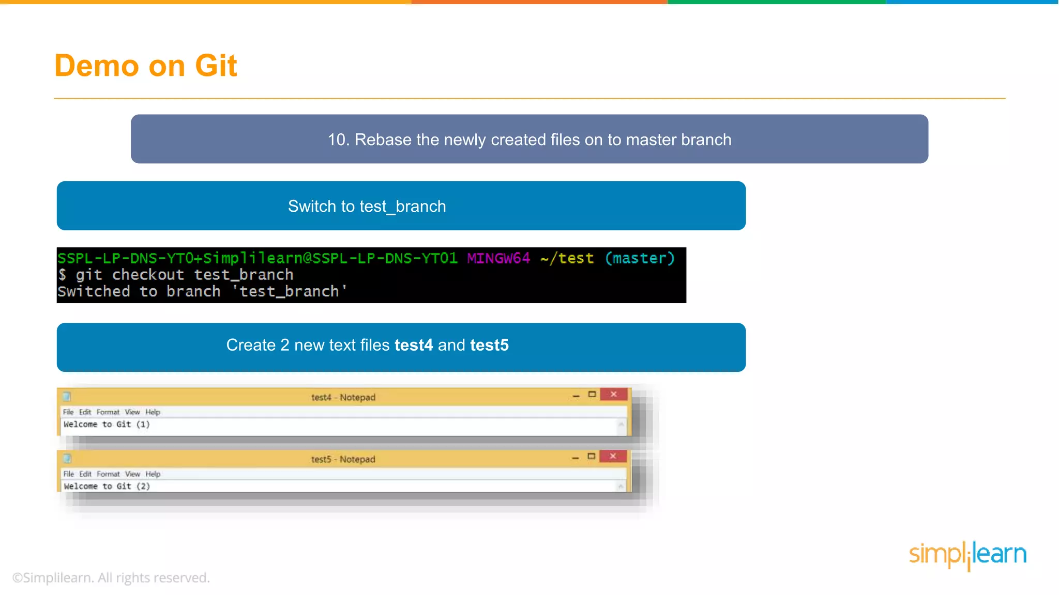Viewport: 1059px width, 595px height.
Task: Click the Simplilearn logo
Action: coord(968,555)
